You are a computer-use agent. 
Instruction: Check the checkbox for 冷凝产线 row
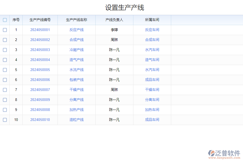coord(5,50)
